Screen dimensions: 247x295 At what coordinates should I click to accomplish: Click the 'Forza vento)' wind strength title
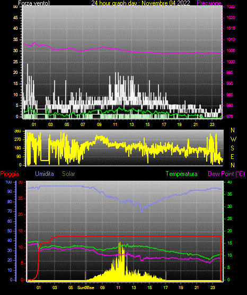point(34,3)
